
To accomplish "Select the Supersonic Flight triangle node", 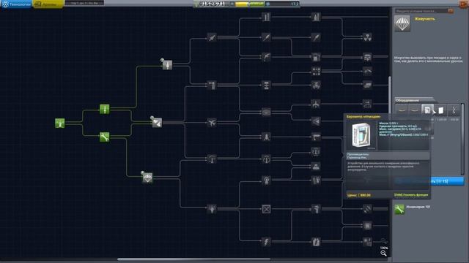I will tap(316, 121).
